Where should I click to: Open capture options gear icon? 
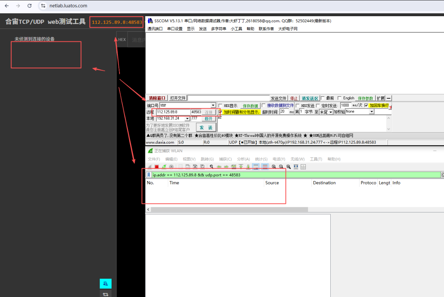point(171,167)
